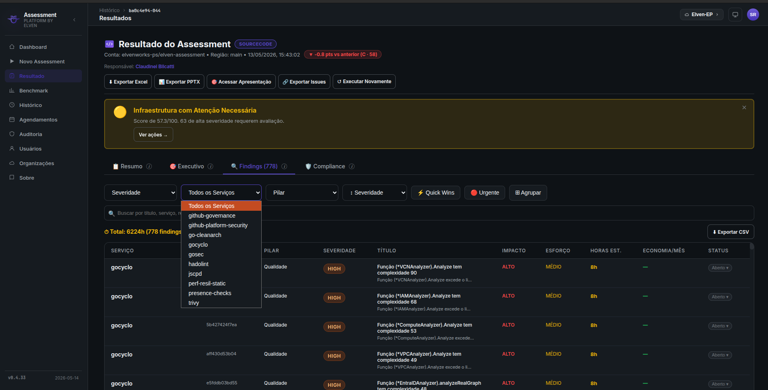Click the Benchmark chart icon in sidebar
The height and width of the screenshot is (390, 768).
coord(12,90)
